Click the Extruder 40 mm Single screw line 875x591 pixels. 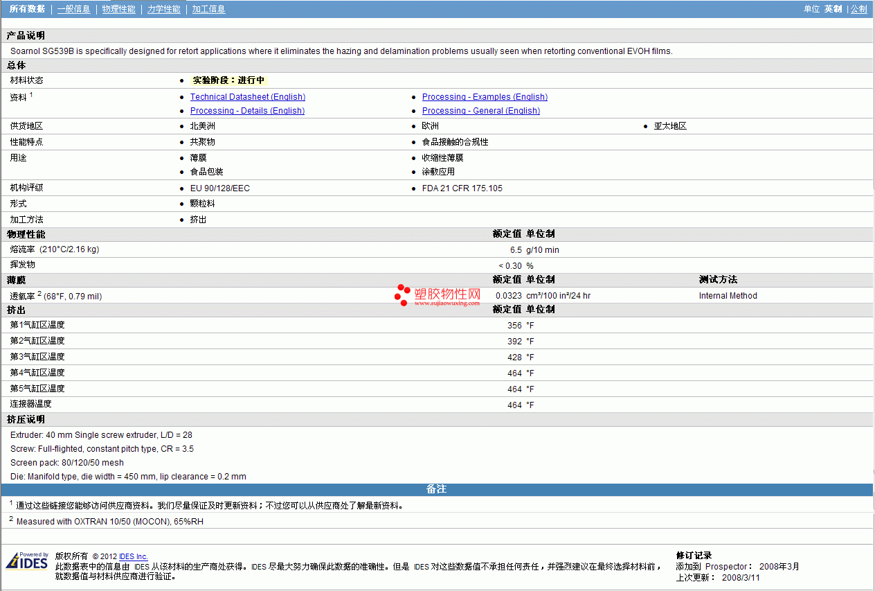101,435
